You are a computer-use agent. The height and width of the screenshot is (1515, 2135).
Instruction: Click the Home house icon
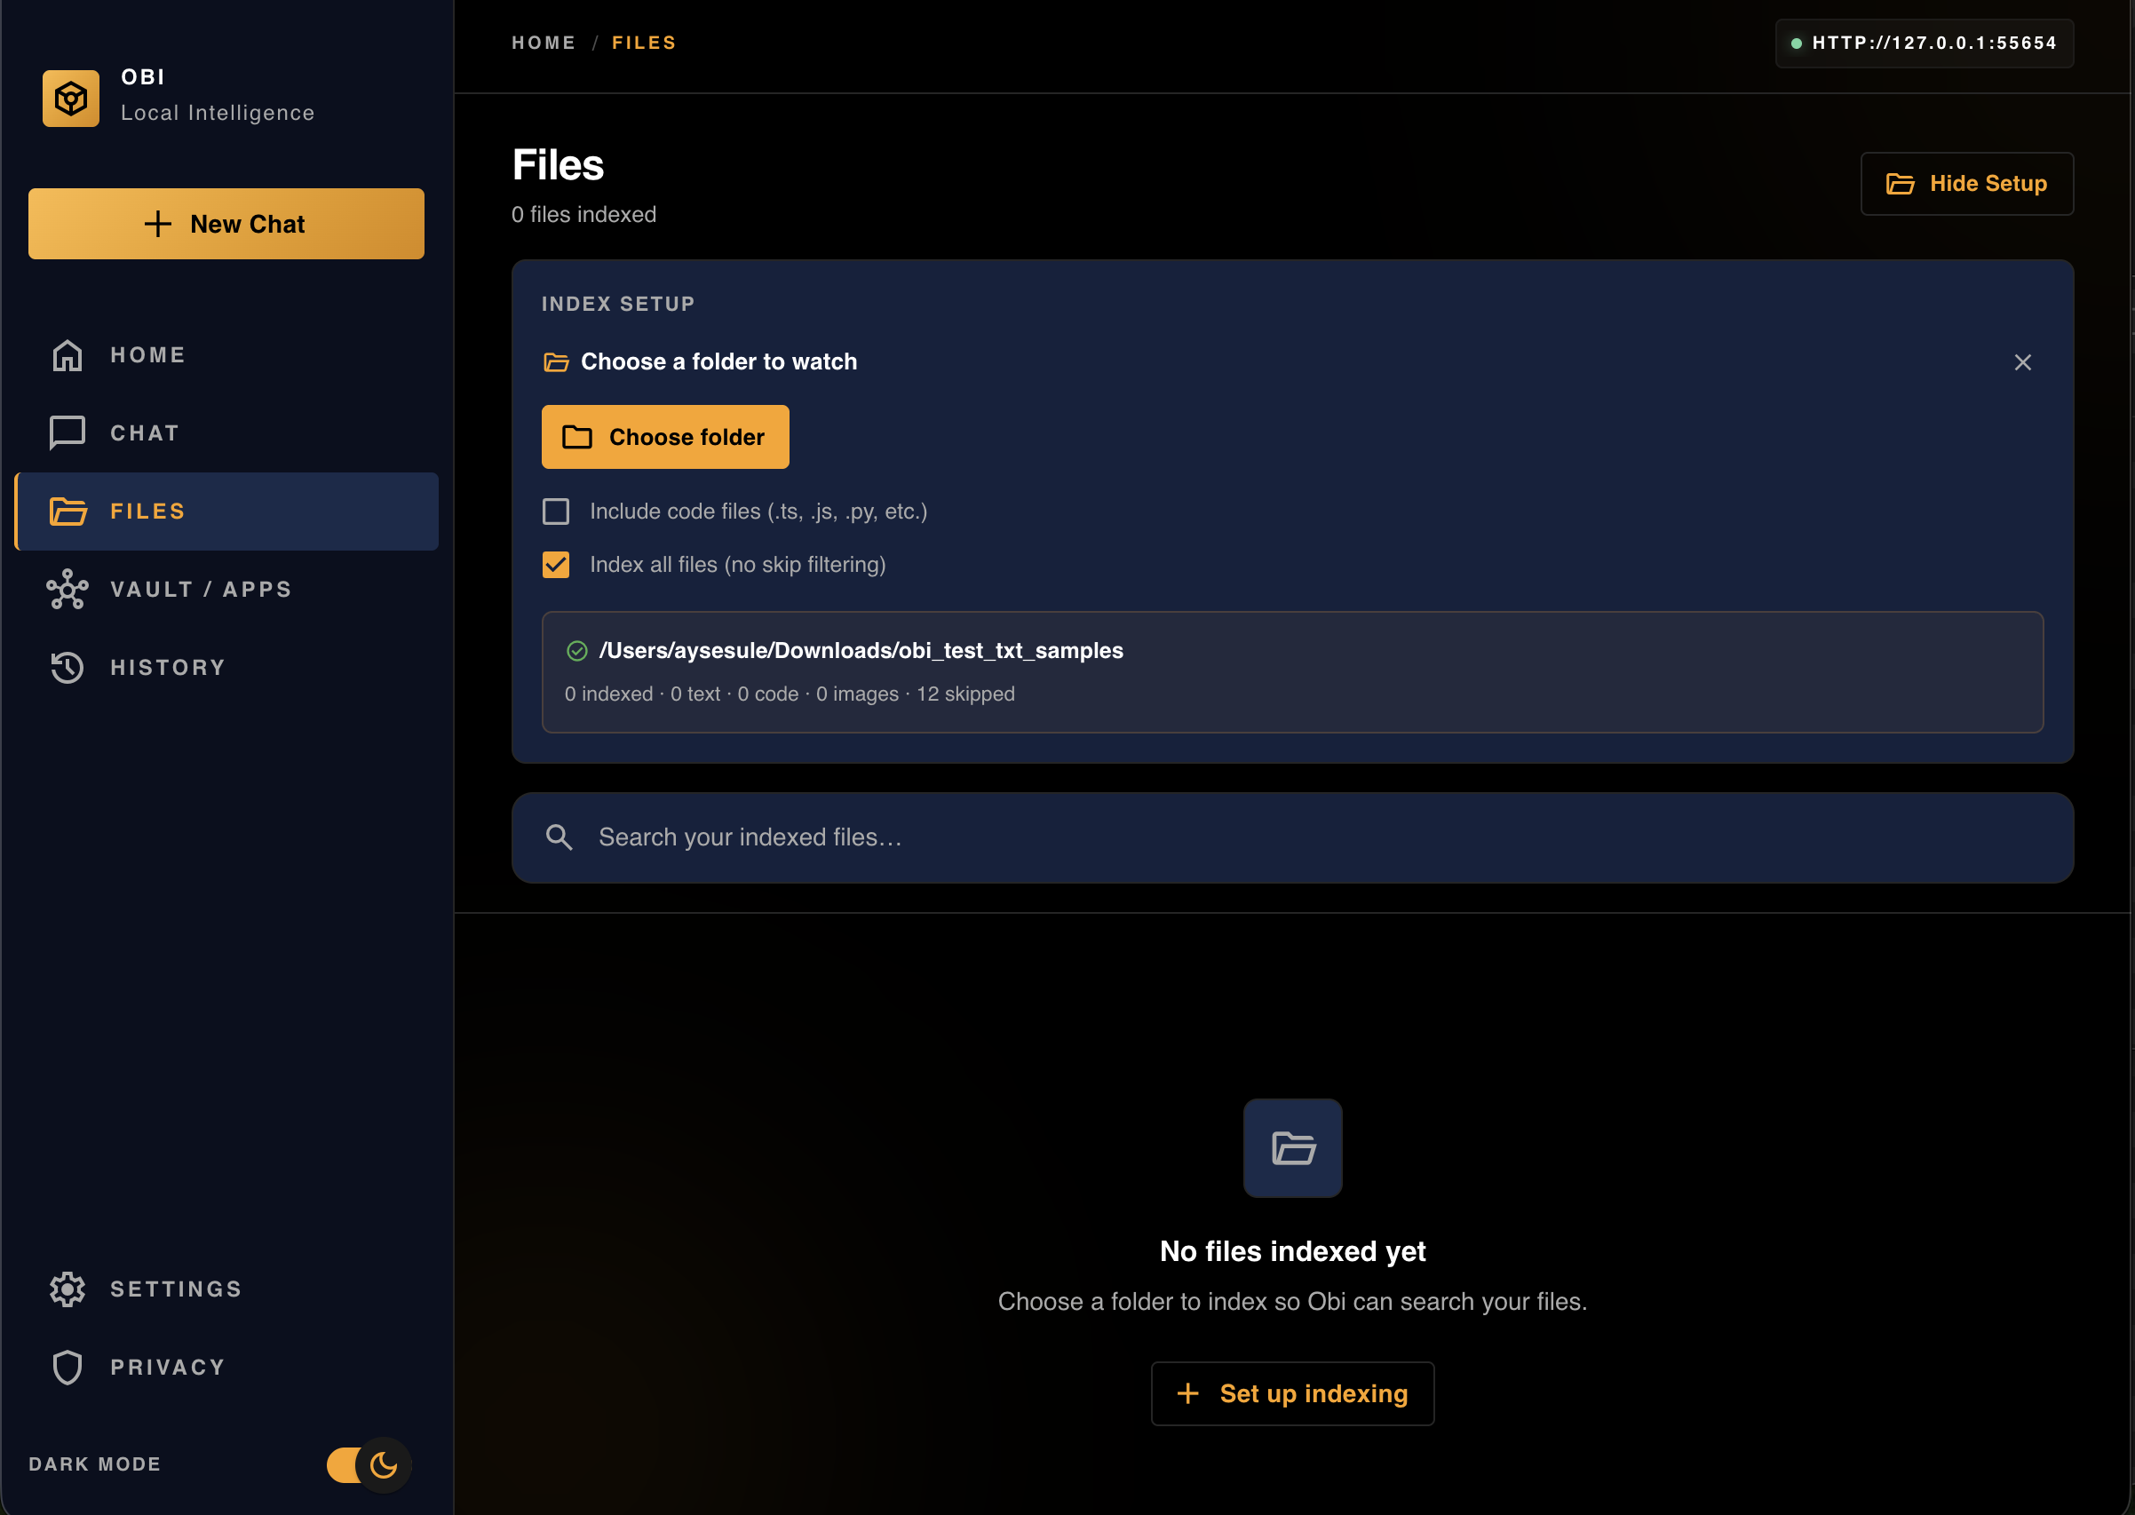[x=67, y=355]
